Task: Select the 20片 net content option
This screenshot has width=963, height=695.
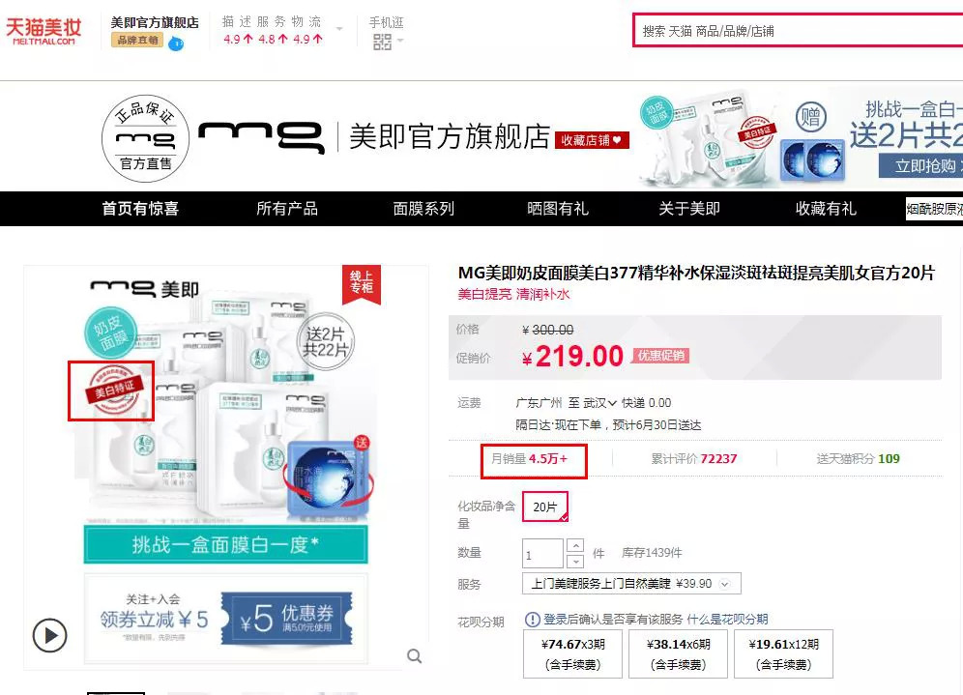Action: point(544,507)
